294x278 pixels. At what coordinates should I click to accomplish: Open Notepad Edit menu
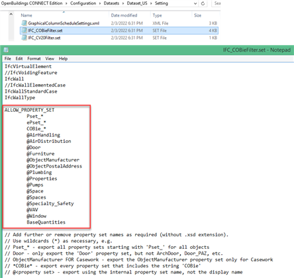pos(19,59)
